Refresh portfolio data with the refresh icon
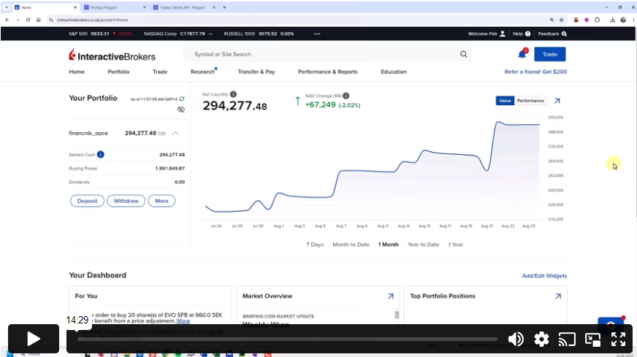 tap(182, 99)
